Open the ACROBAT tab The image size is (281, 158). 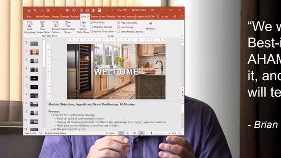pos(150,17)
